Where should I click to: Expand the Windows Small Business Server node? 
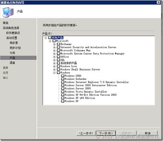click(x=54, y=70)
